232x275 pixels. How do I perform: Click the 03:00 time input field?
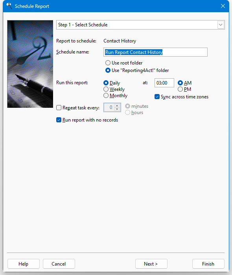point(164,83)
